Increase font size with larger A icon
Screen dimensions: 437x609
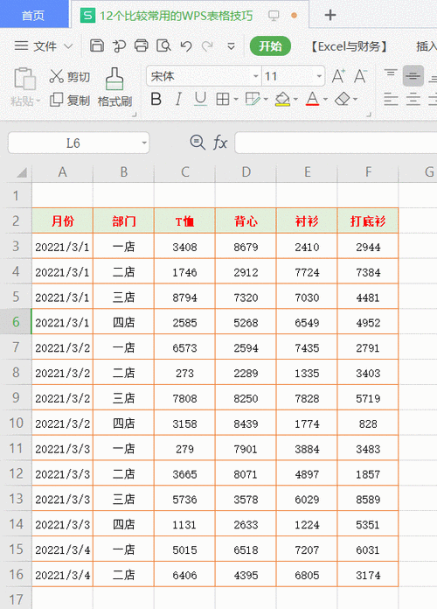pyautogui.click(x=338, y=76)
